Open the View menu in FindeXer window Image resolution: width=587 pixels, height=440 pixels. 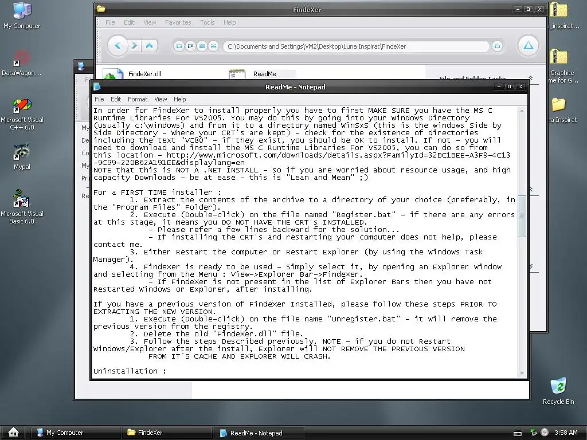[x=150, y=22]
